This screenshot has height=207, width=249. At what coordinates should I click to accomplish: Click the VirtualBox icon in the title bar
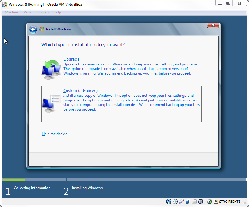5,5
